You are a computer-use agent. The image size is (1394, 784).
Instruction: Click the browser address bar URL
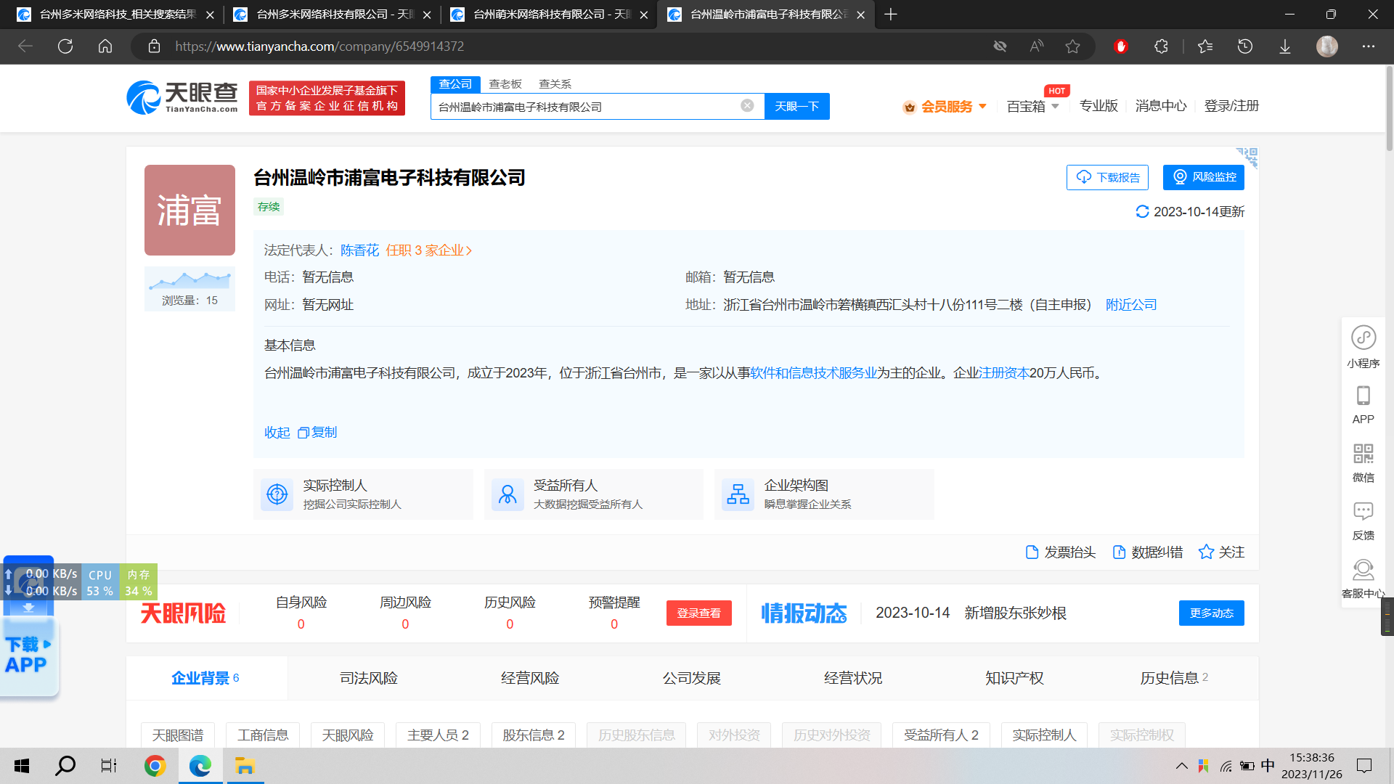(319, 46)
